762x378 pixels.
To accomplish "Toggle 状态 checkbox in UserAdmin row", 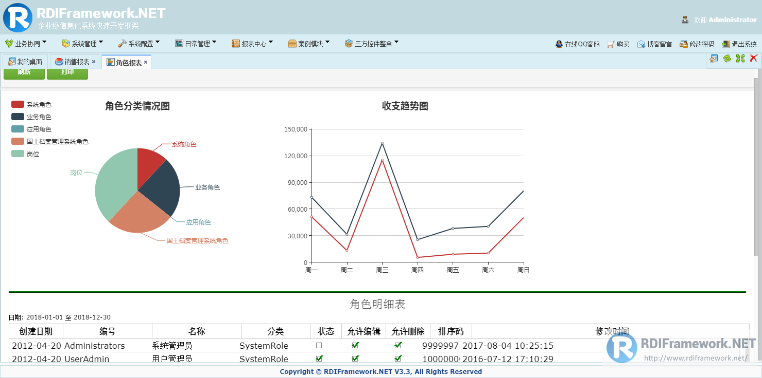I will click(x=319, y=358).
